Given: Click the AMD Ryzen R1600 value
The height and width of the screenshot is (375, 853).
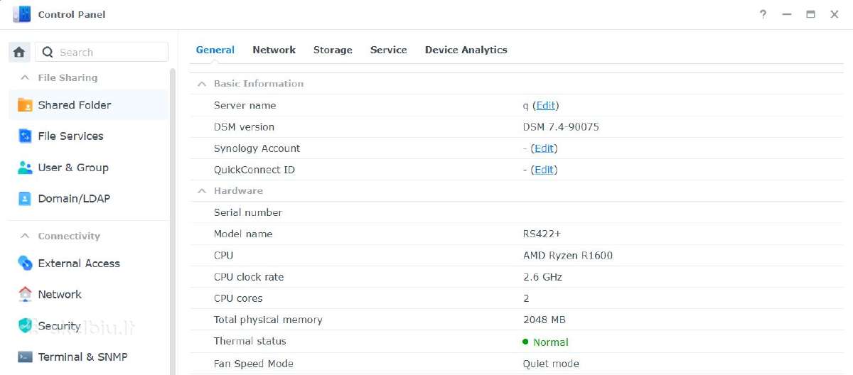Looking at the screenshot, I should coord(567,255).
